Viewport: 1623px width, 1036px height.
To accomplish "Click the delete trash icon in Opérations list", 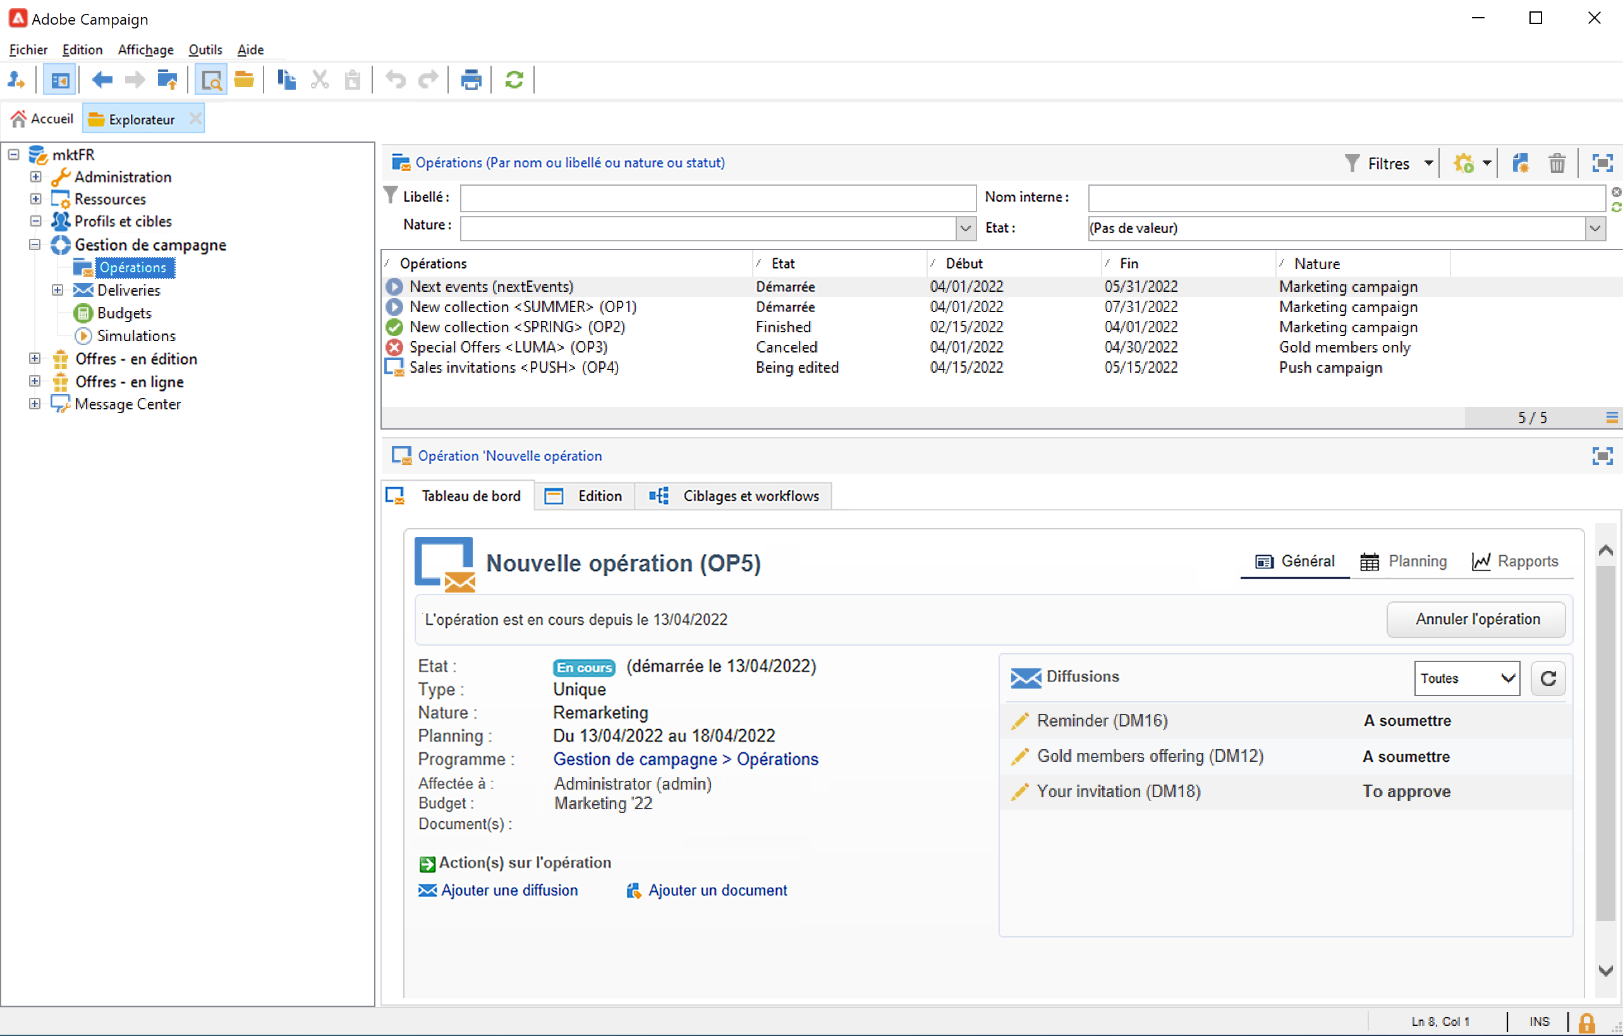I will 1556,163.
